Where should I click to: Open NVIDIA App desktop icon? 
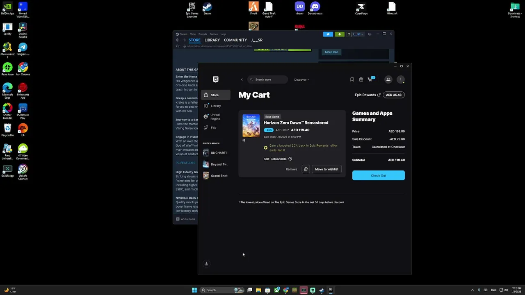click(7, 9)
